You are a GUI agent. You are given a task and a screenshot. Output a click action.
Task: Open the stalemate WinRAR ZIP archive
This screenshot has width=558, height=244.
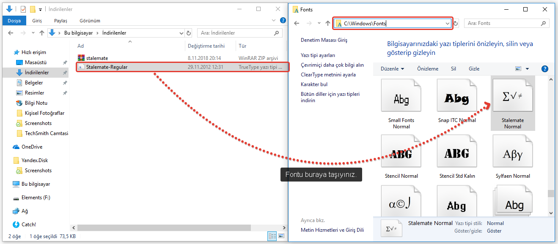[x=97, y=58]
